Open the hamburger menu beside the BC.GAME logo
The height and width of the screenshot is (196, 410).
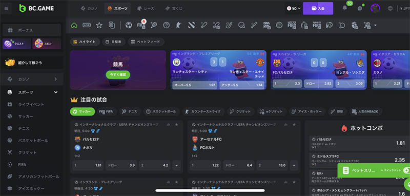coord(6,8)
